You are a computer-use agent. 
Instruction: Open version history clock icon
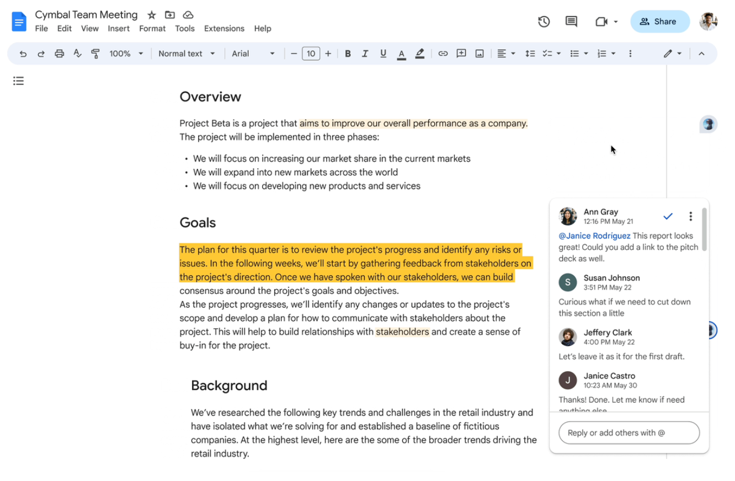544,22
